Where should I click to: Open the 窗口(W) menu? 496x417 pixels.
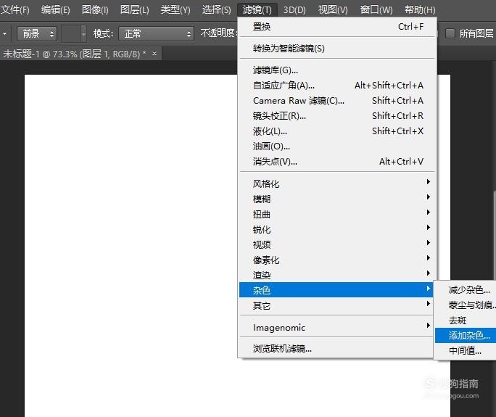[376, 10]
